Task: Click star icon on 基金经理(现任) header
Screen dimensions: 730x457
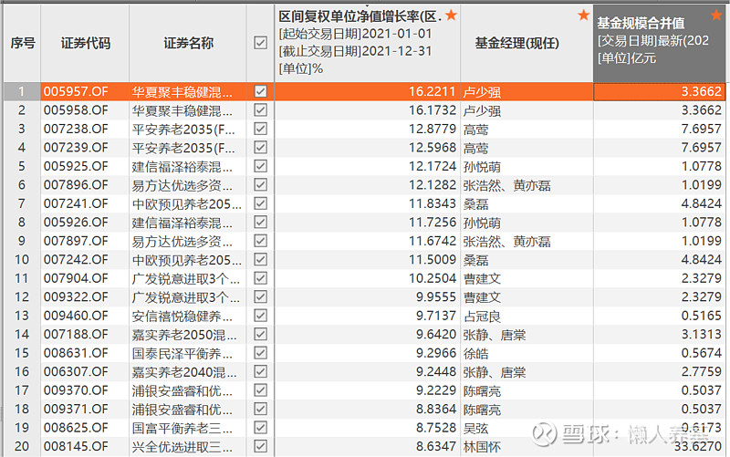Action: [x=583, y=16]
